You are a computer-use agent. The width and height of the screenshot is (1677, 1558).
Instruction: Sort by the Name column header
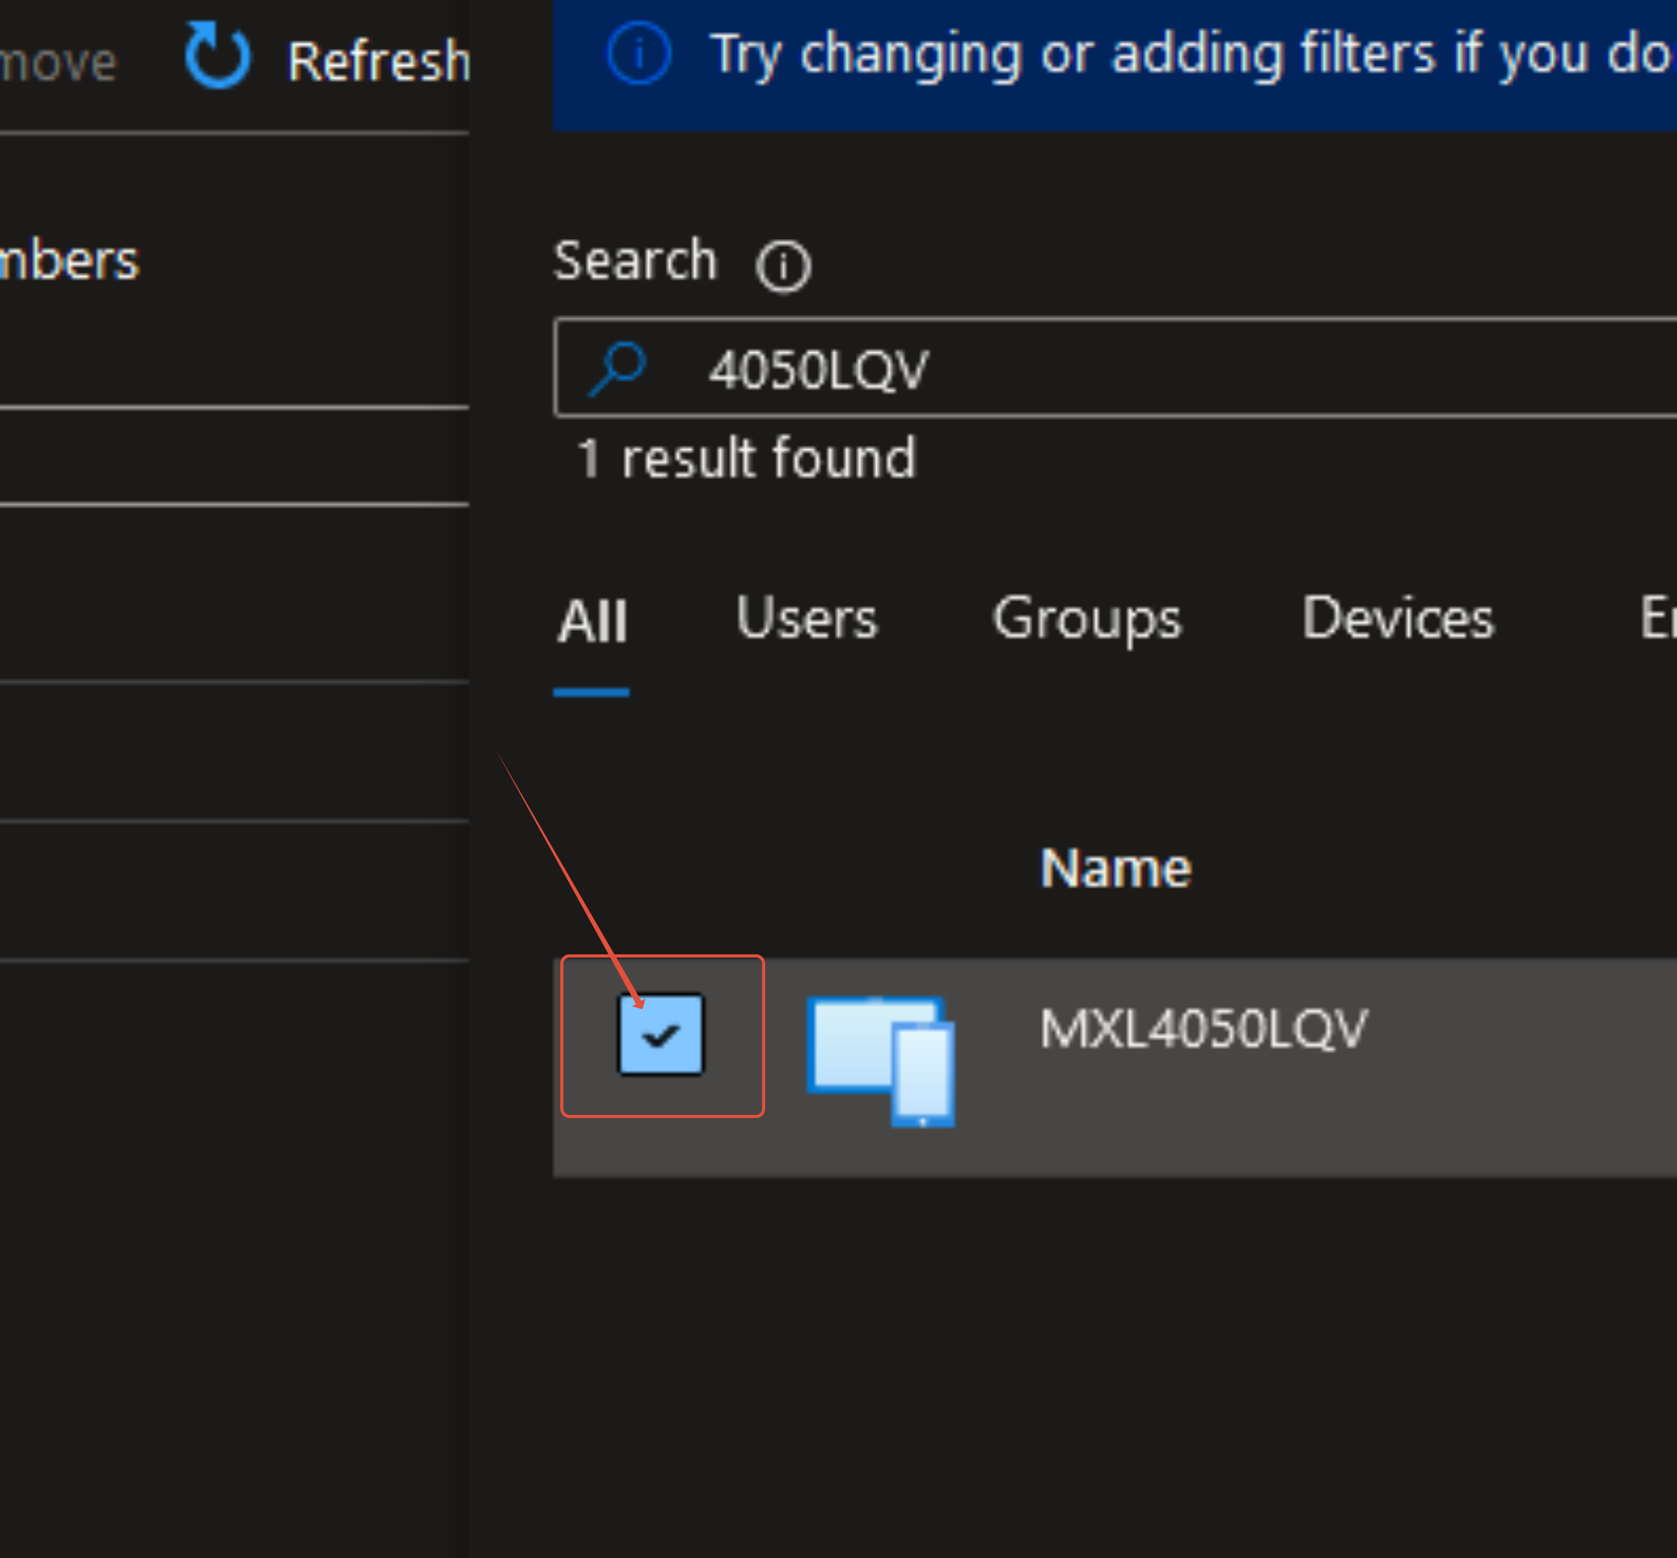pyautogui.click(x=1114, y=867)
